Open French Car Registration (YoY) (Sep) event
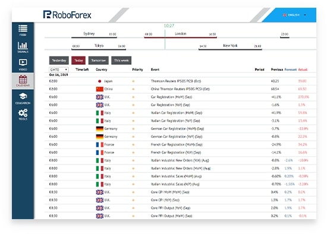Screen dimensions: 327x234 pos(176,152)
